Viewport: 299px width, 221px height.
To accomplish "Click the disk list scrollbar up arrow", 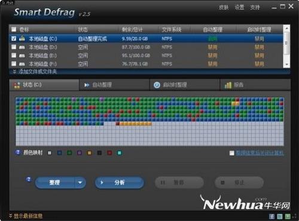I will click(x=286, y=29).
